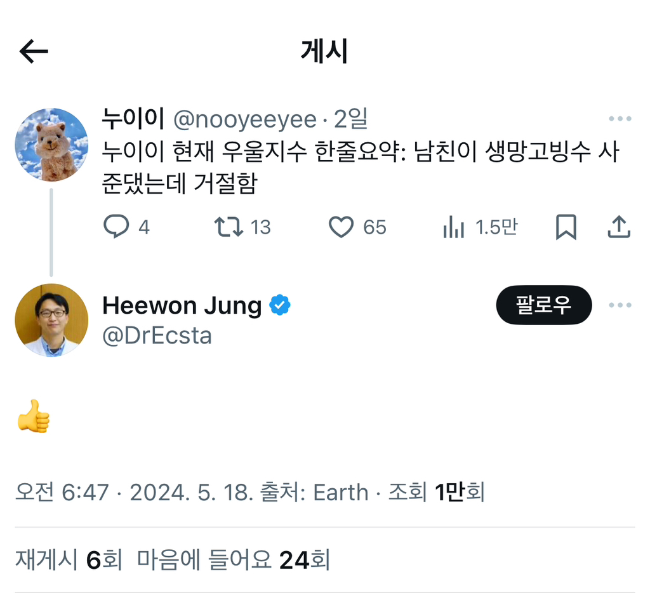
Task: Click Heewon Jung's blue verified badge
Action: pos(279,305)
